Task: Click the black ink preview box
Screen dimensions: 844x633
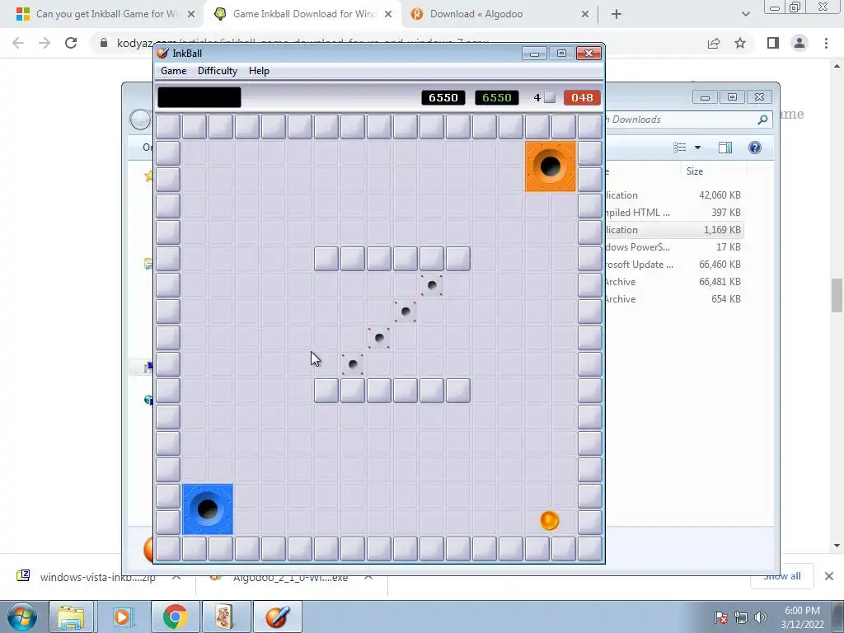Action: (199, 97)
